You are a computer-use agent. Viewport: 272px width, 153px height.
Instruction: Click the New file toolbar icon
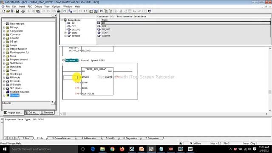pyautogui.click(x=3, y=11)
